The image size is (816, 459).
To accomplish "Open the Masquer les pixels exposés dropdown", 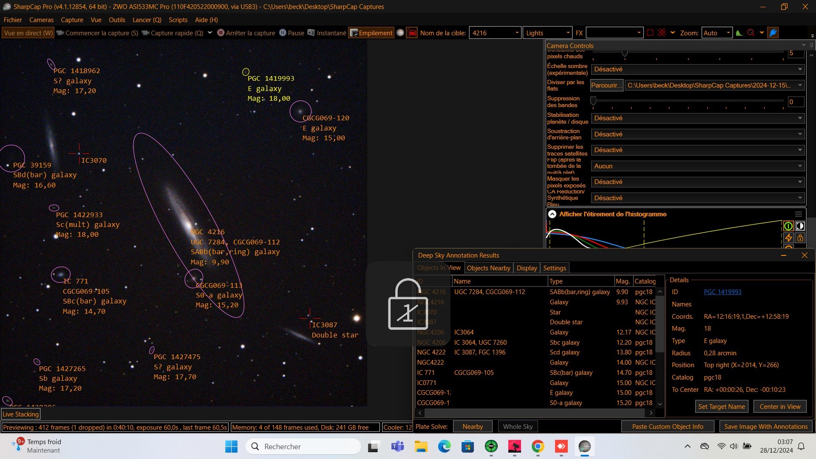I will pyautogui.click(x=698, y=182).
